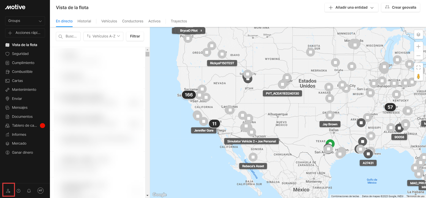Screen dimensions: 426x198
Task: Click the Combinaciones de teclas link
Action: [x=345, y=196]
